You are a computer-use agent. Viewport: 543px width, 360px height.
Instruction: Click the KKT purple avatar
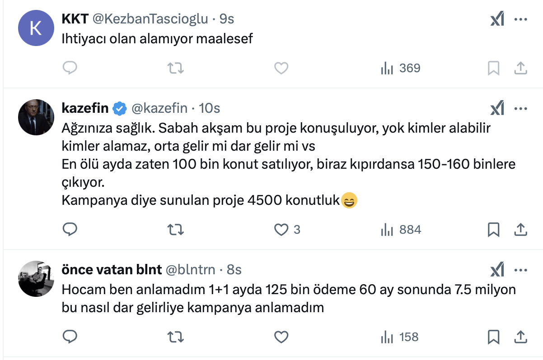(x=36, y=28)
